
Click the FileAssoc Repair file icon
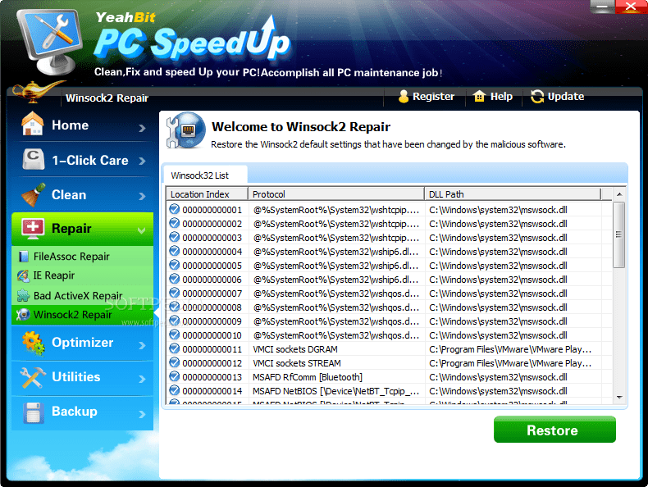pos(24,257)
